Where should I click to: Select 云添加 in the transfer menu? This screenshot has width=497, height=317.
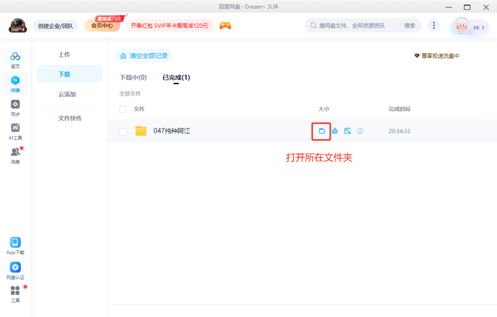point(67,94)
